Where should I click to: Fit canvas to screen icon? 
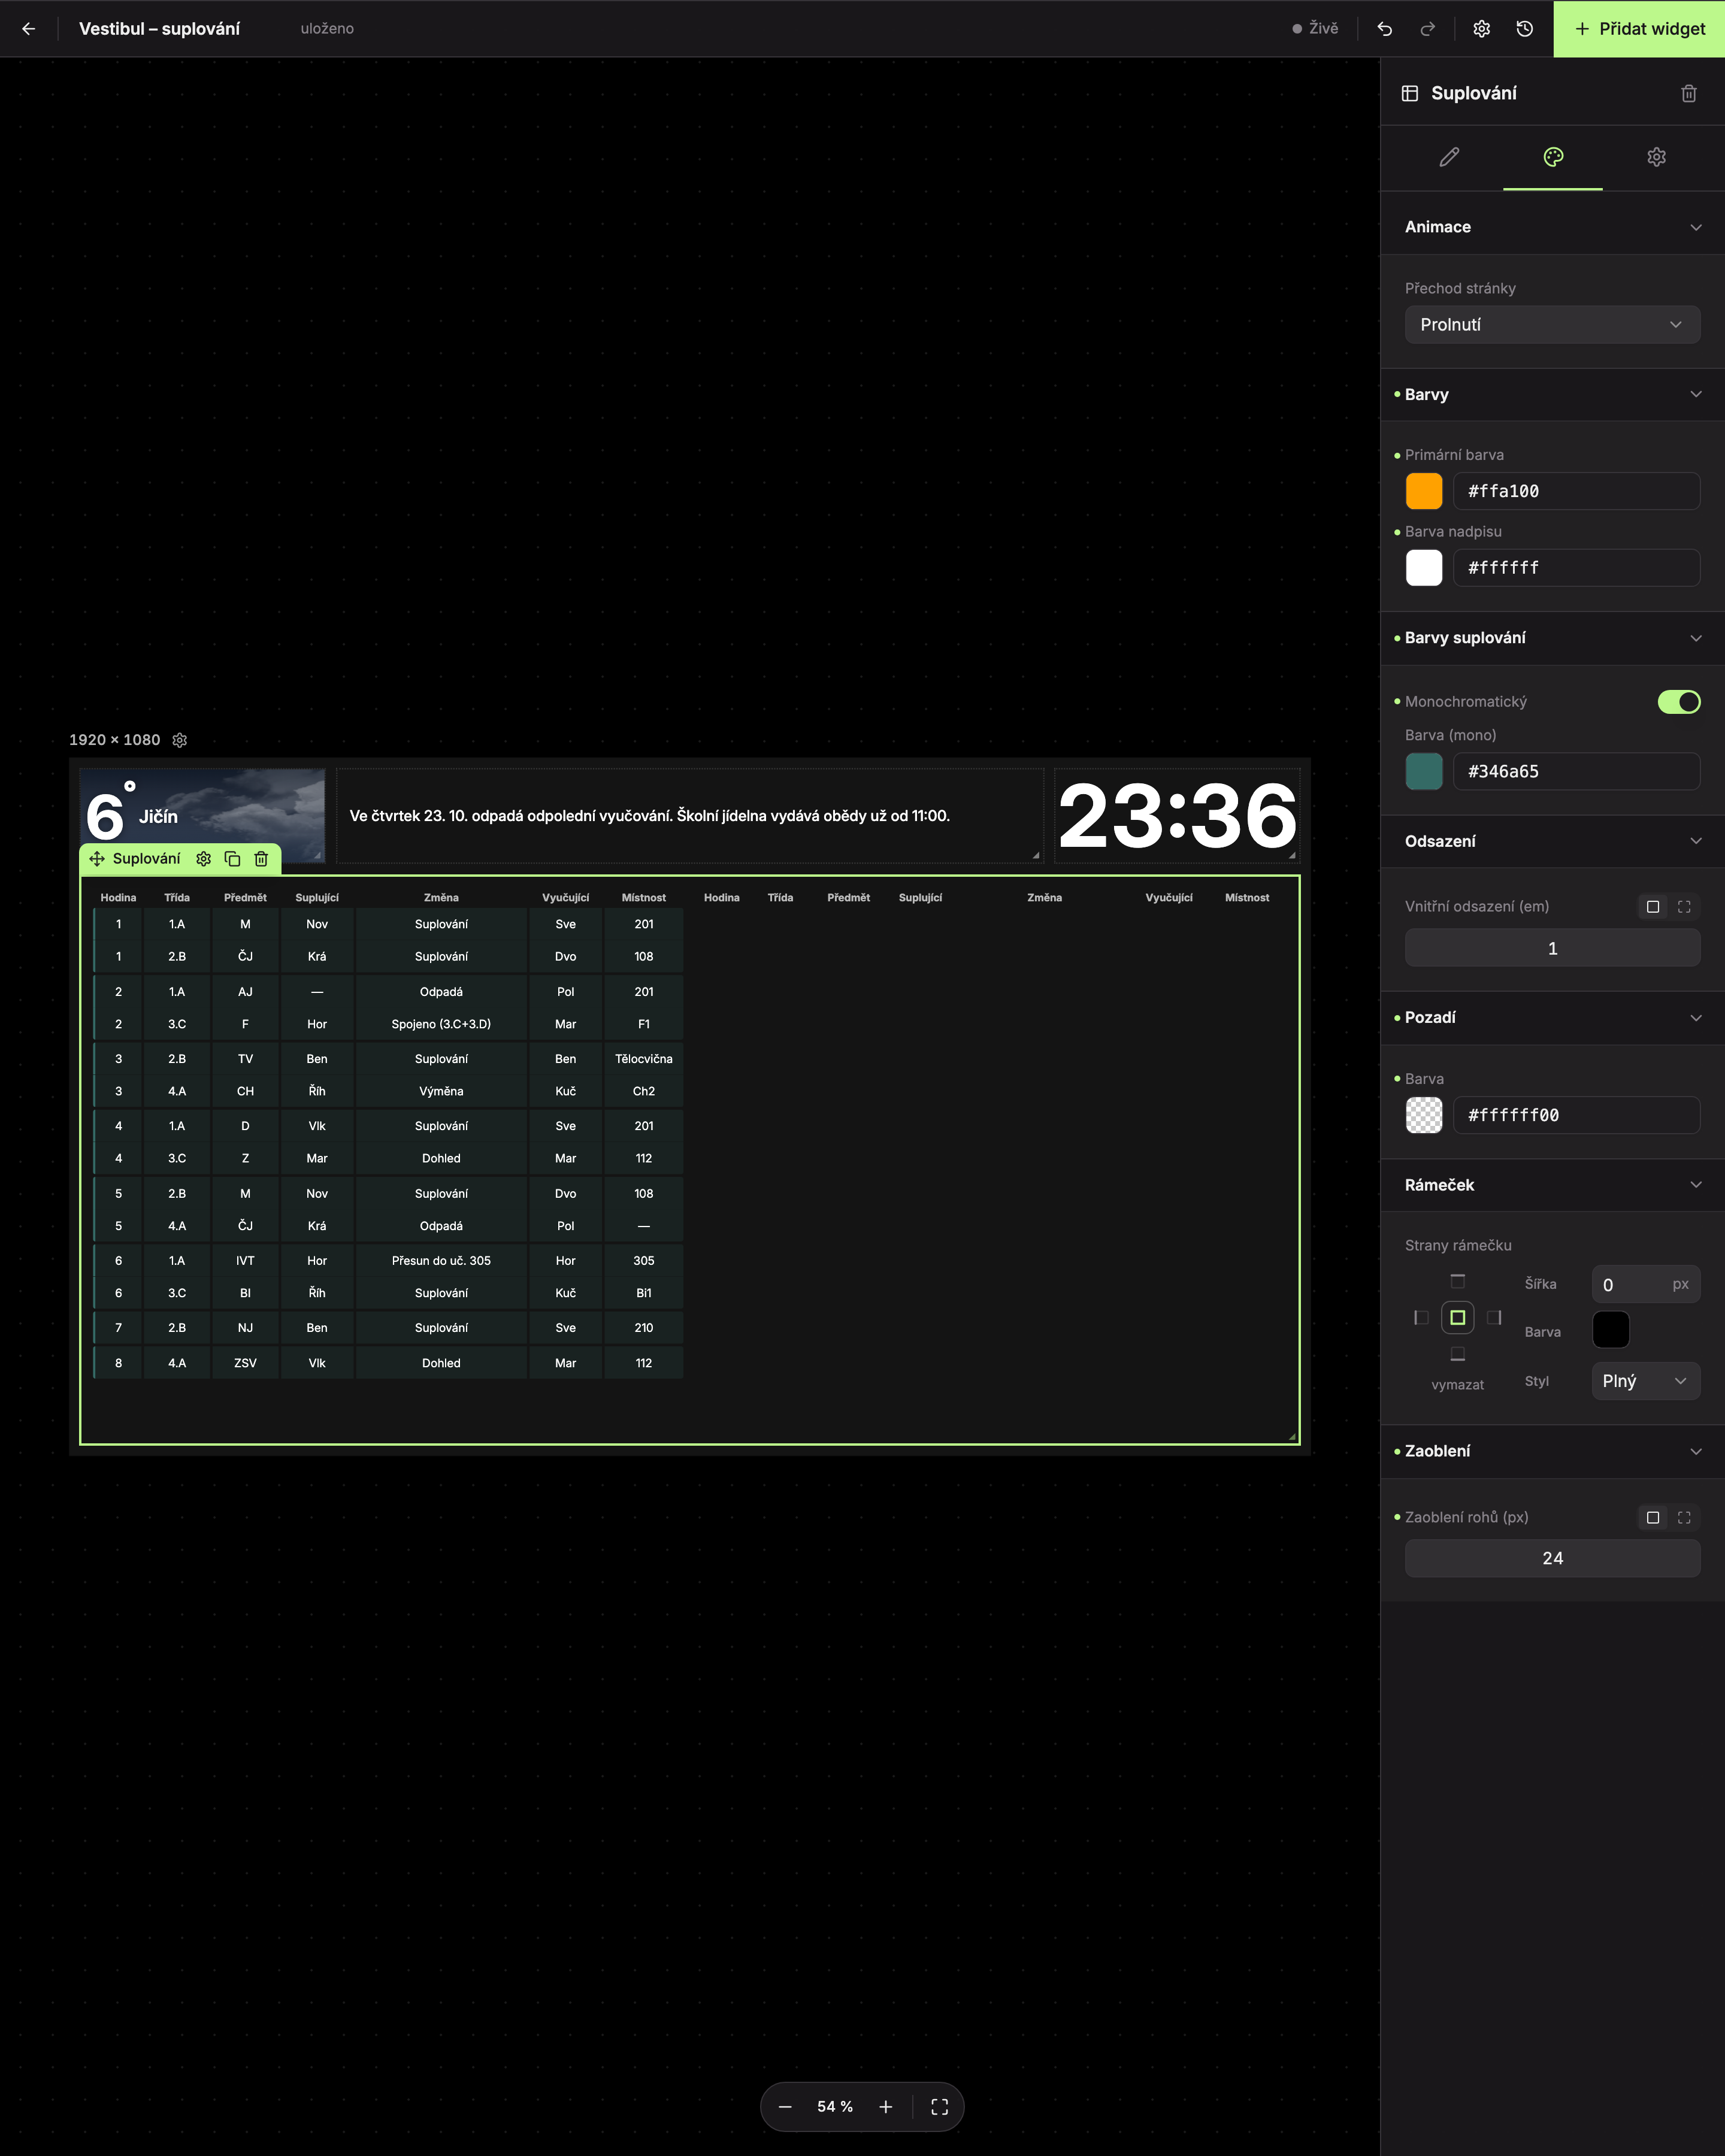click(939, 2107)
